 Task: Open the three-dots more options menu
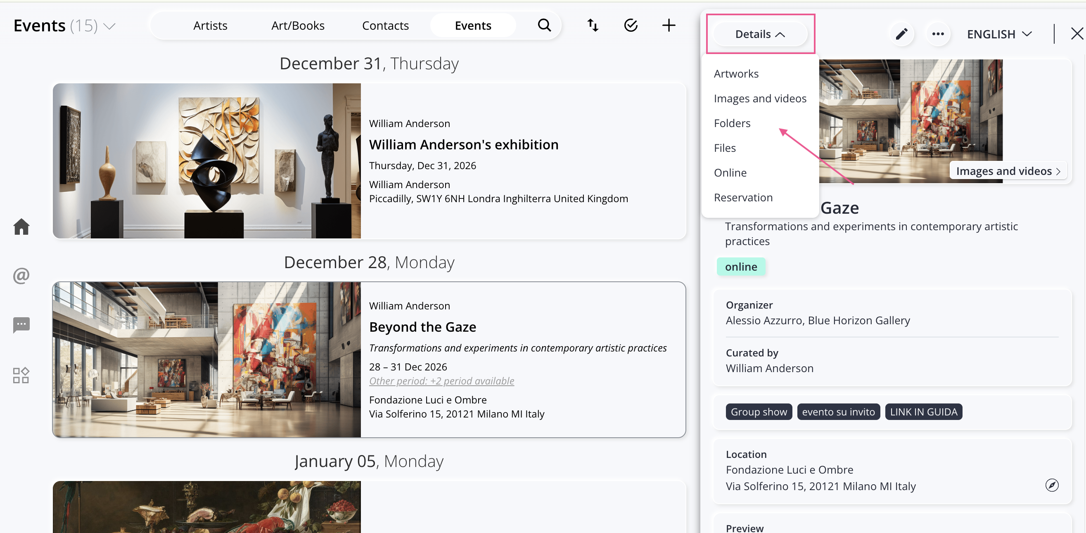coord(938,34)
